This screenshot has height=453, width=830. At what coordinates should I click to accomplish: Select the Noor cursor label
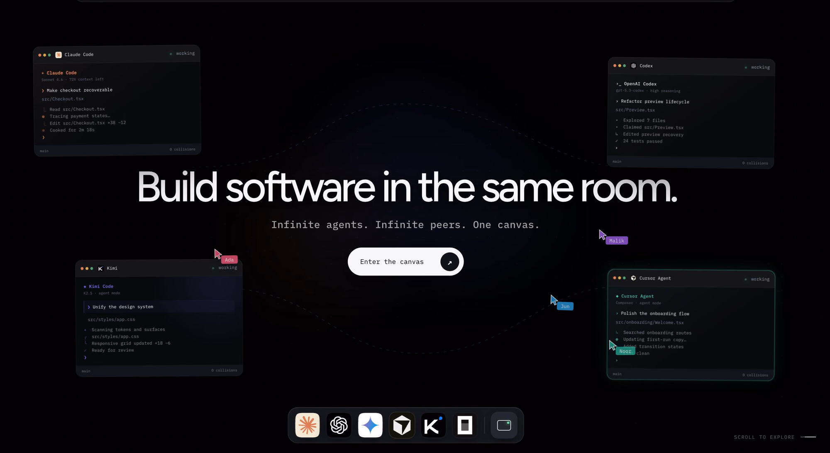[x=625, y=351]
